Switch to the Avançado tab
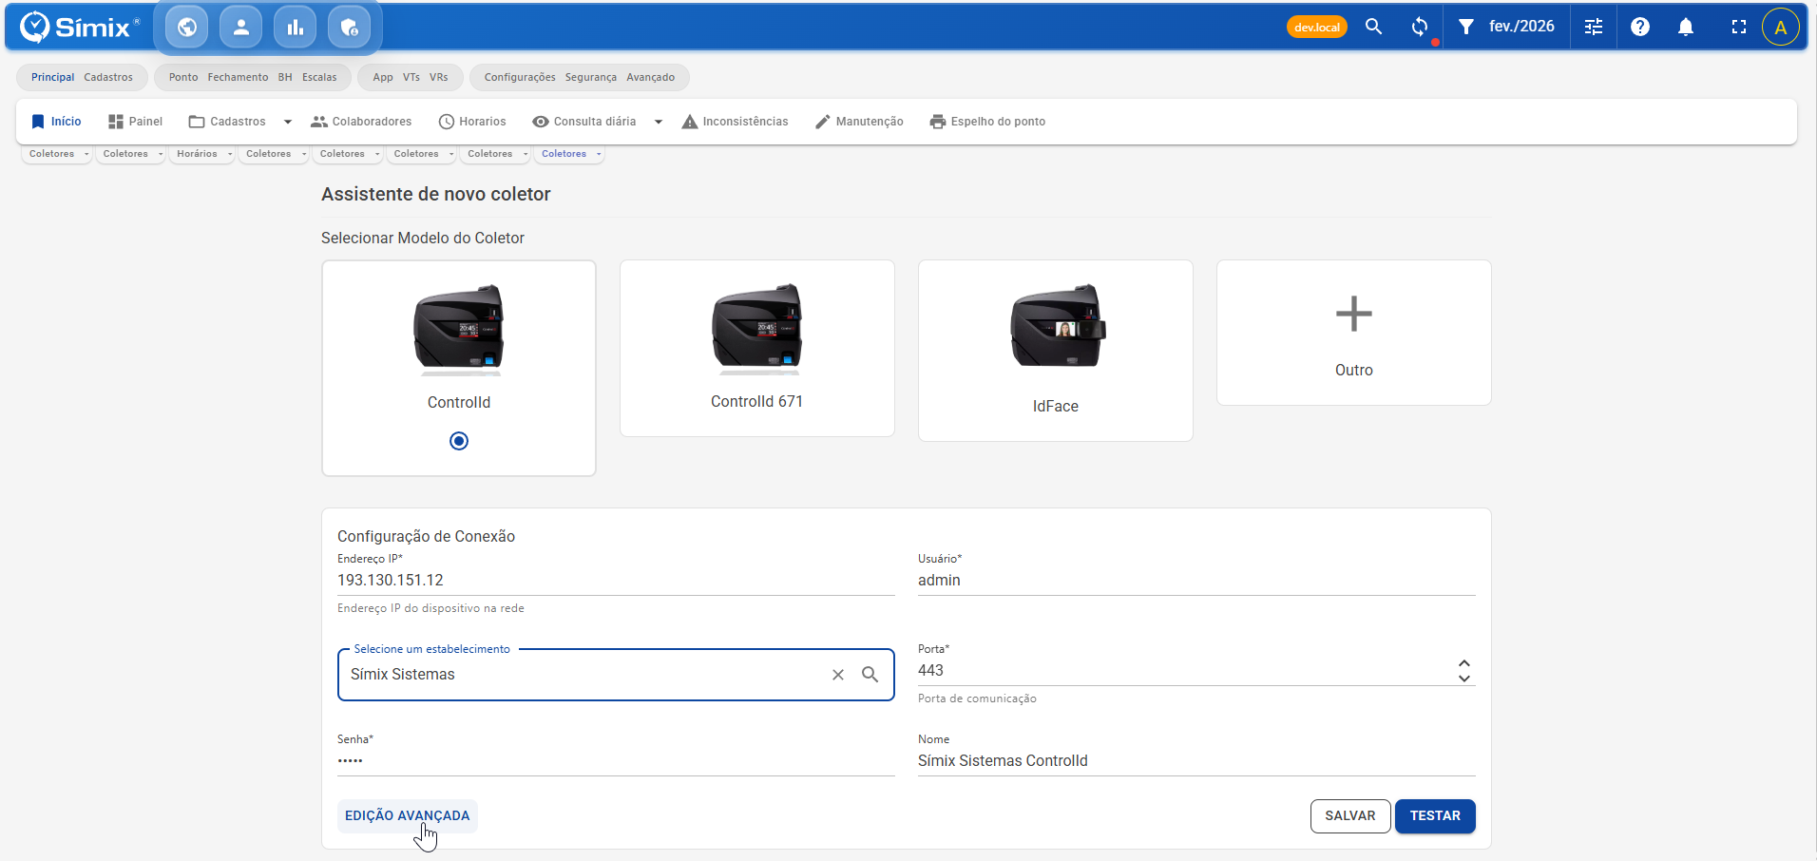The image size is (1817, 861). (650, 77)
